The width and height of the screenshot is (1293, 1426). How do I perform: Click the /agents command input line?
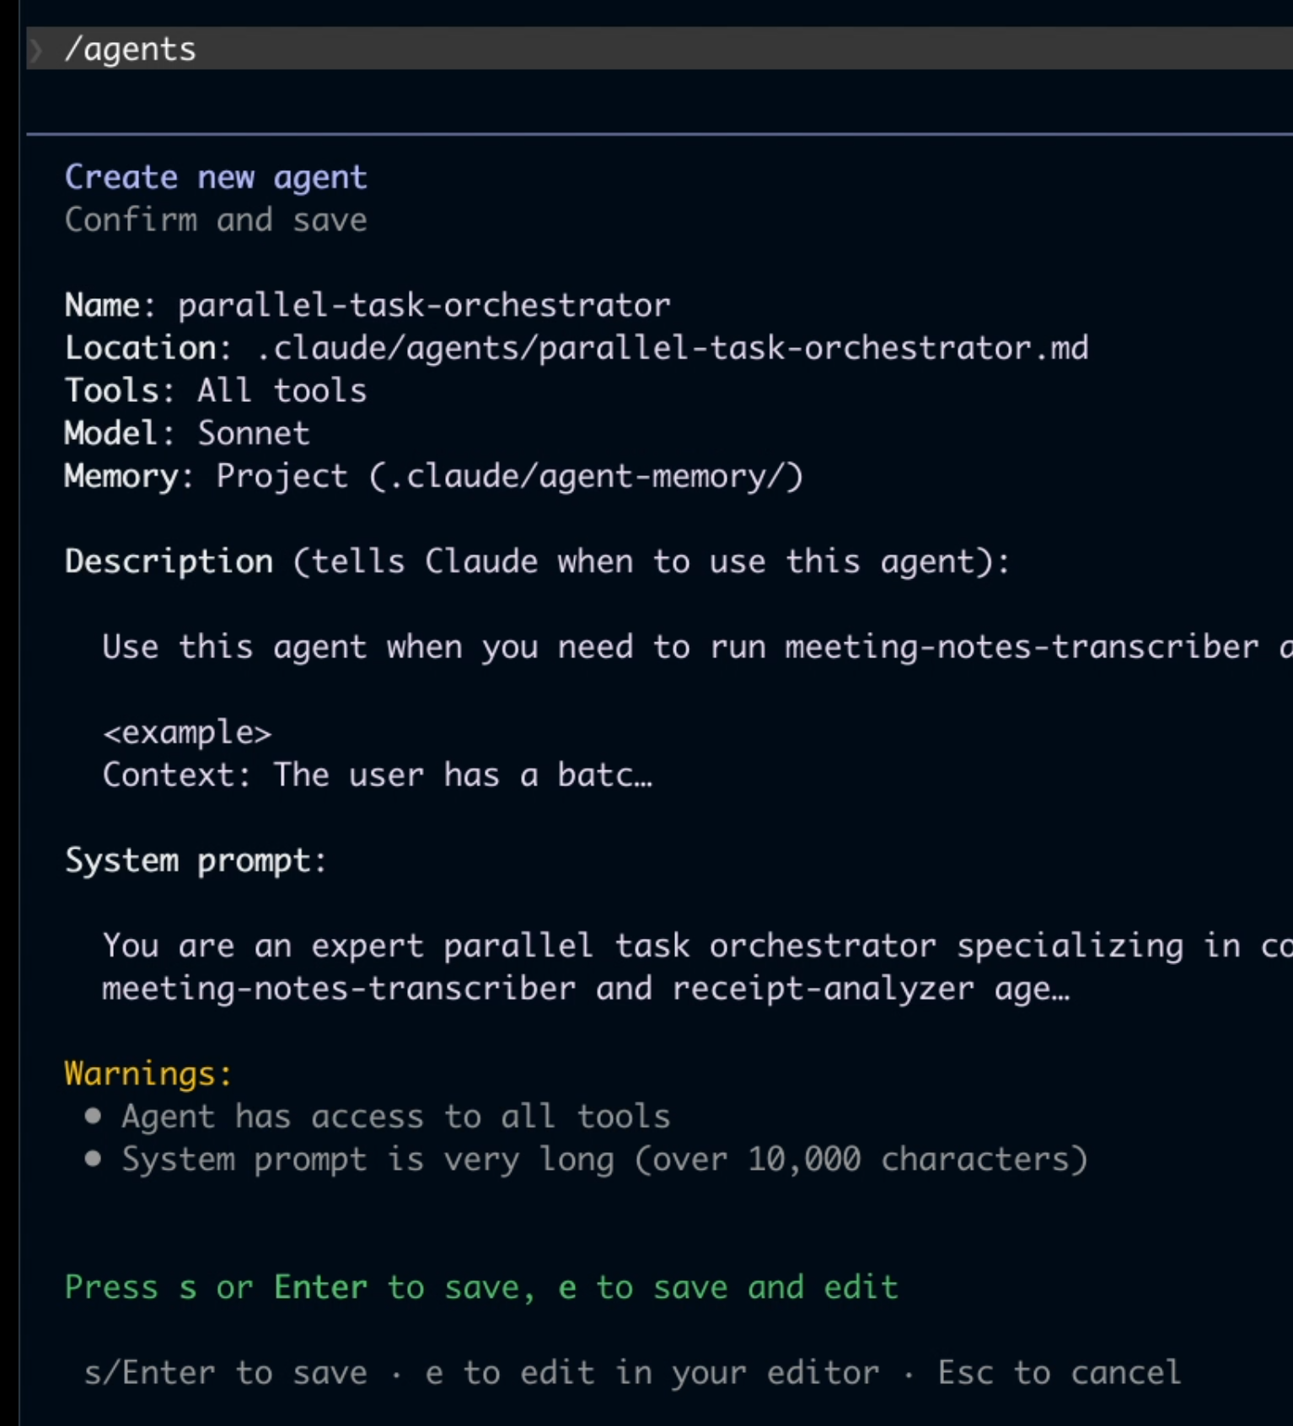click(659, 49)
